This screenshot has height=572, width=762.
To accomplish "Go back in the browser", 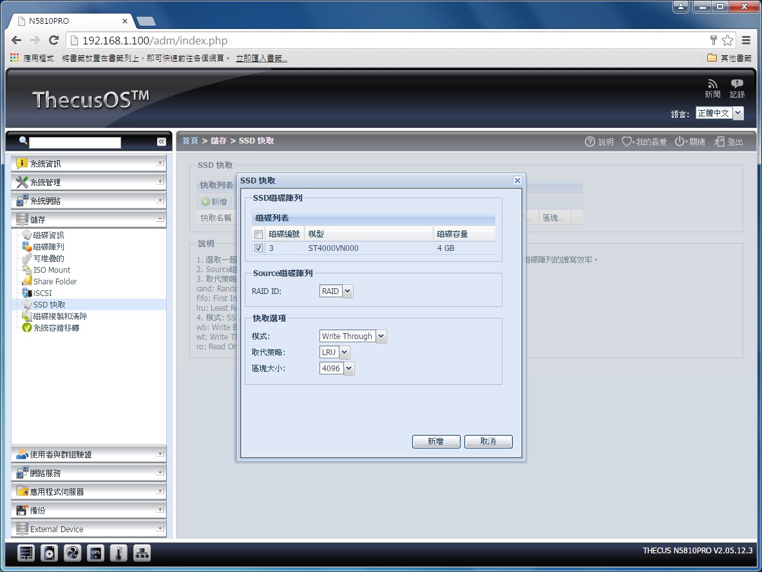I will coord(16,41).
